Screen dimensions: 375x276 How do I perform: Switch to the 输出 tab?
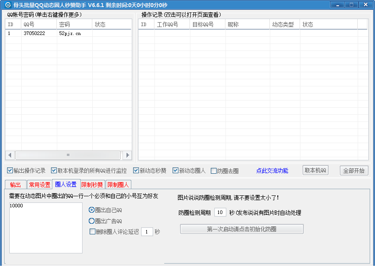(16, 185)
